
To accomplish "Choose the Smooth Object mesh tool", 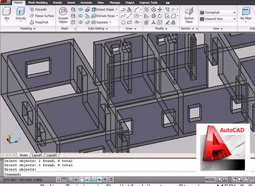I will [x=63, y=15].
